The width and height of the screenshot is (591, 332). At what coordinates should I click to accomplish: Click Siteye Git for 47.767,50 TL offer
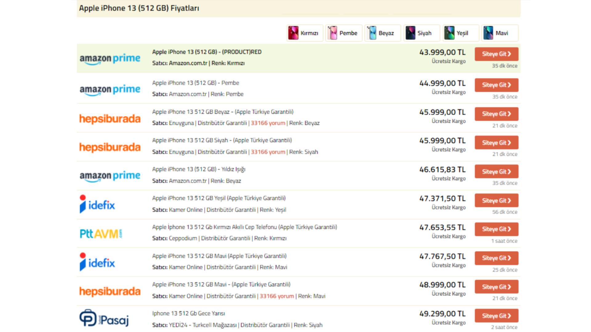pos(496,258)
